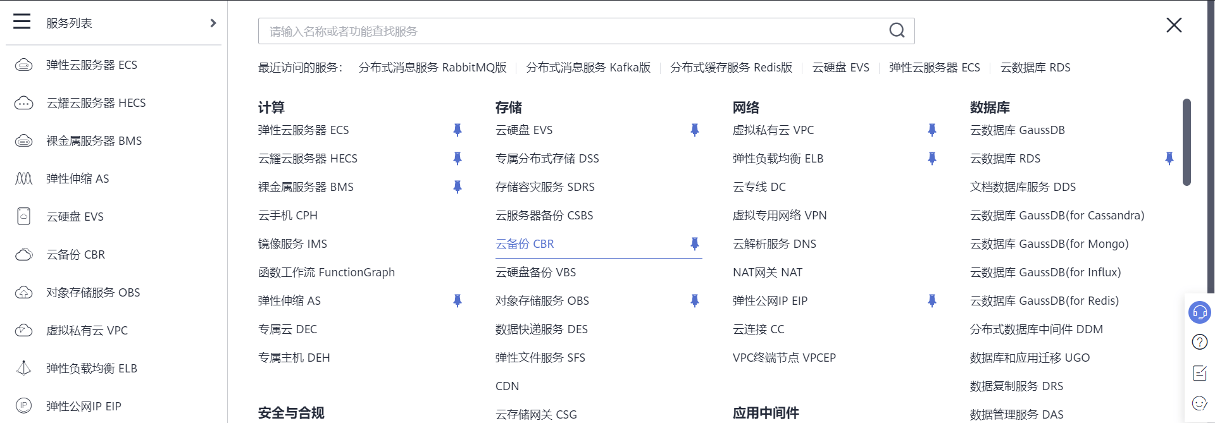Click the 云耀云服务器 HECS sidebar icon
The width and height of the screenshot is (1215, 423).
pyautogui.click(x=23, y=102)
